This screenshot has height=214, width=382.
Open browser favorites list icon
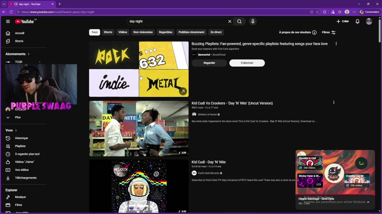click(340, 12)
